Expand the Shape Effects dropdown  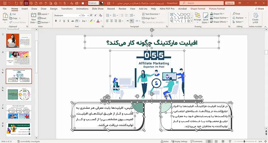click(219, 22)
